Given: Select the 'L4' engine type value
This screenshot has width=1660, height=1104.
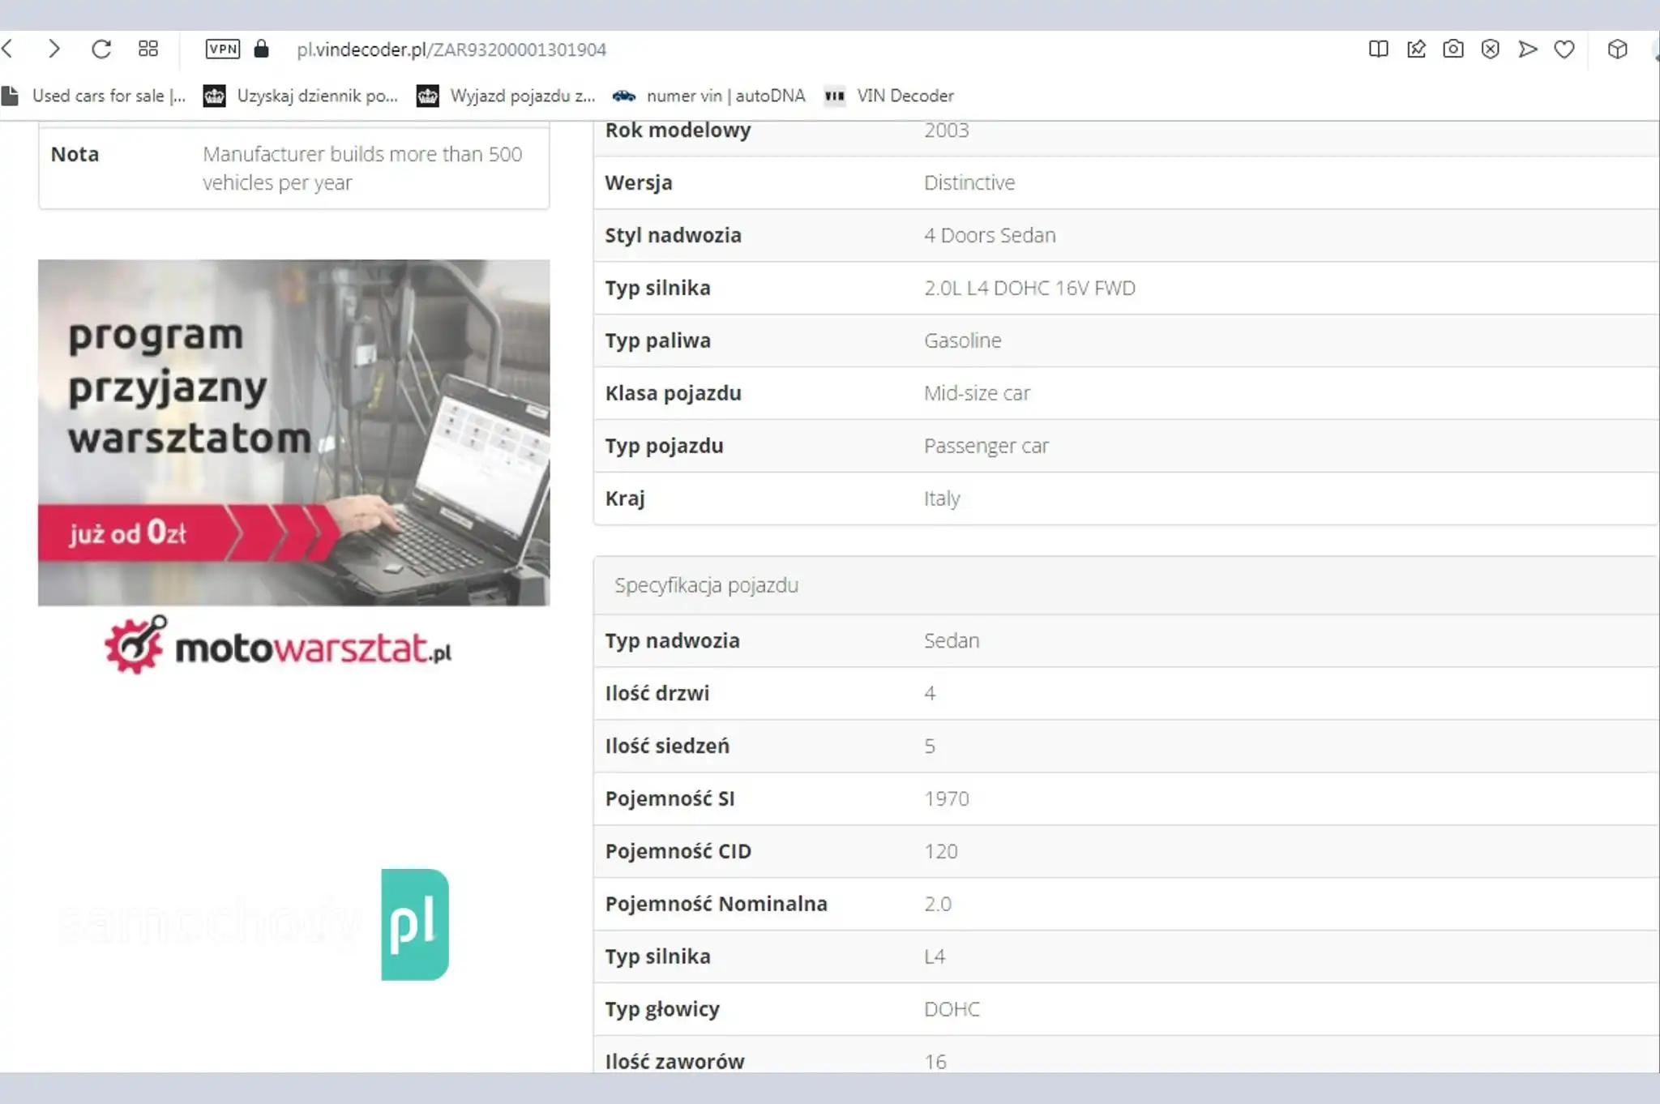Looking at the screenshot, I should click(935, 956).
